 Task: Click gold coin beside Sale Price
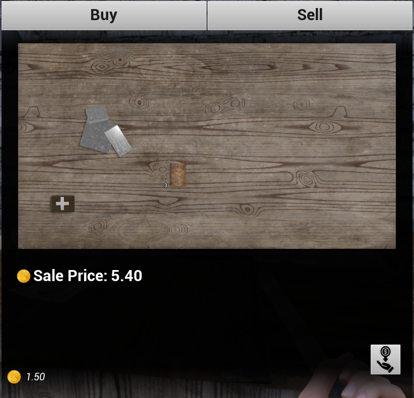24,276
